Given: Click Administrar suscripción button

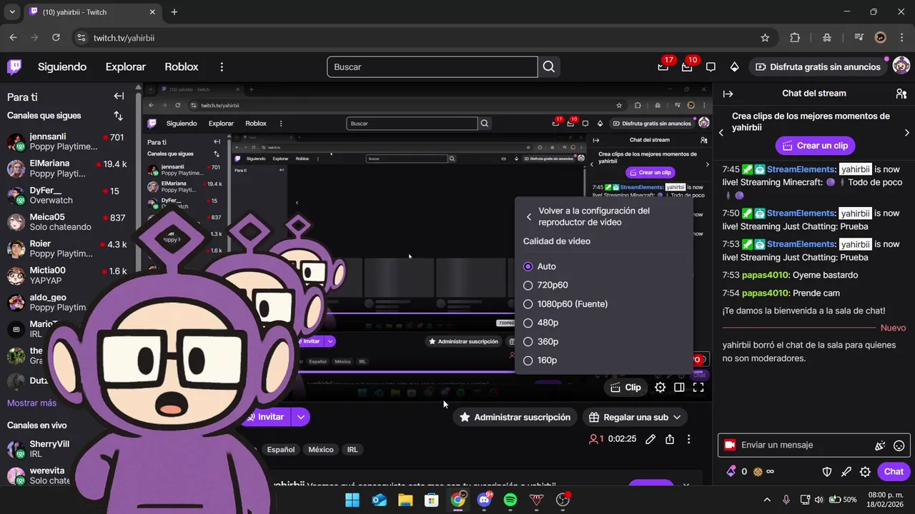Looking at the screenshot, I should (515, 417).
